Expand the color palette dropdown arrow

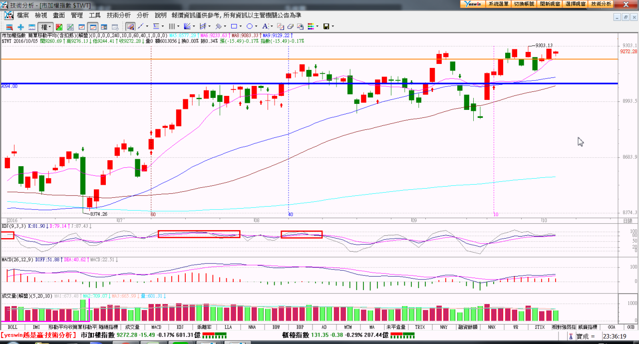pos(317,26)
